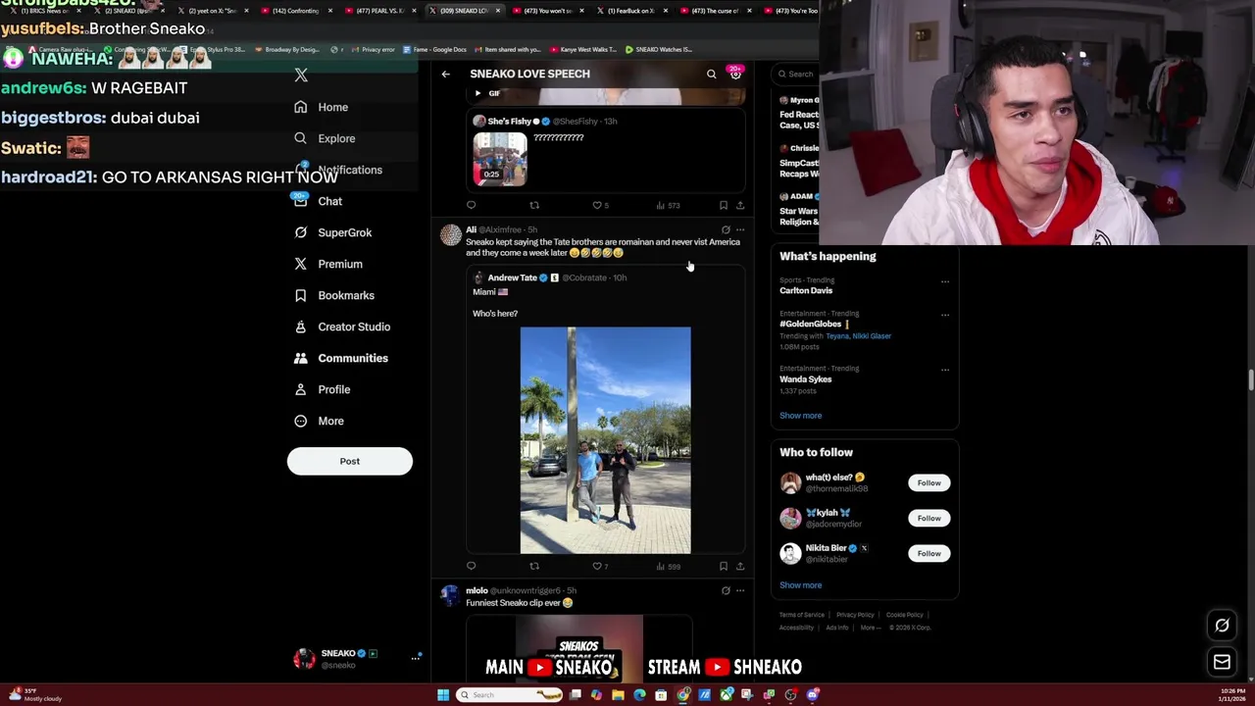Click search icon in community header
Viewport: 1255px width, 706px height.
[x=712, y=74]
